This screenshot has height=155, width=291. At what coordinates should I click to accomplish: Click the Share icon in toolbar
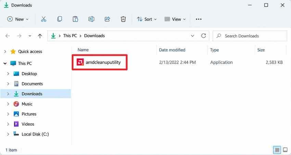[x=107, y=19]
